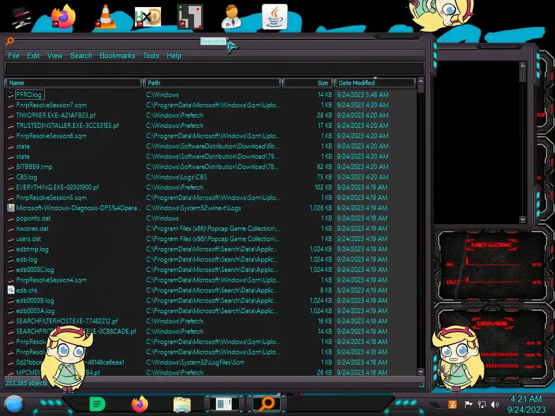Open the File menu
This screenshot has width=555, height=416.
click(14, 56)
